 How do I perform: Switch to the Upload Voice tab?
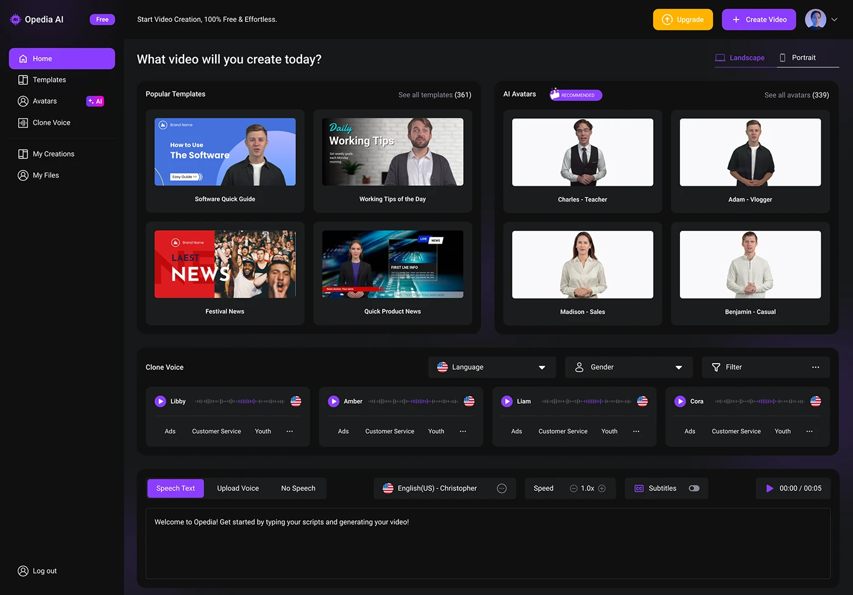[x=238, y=488]
